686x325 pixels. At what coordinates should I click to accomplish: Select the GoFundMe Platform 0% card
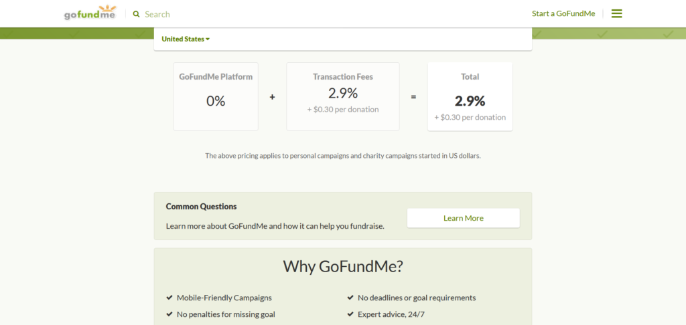pos(216,96)
